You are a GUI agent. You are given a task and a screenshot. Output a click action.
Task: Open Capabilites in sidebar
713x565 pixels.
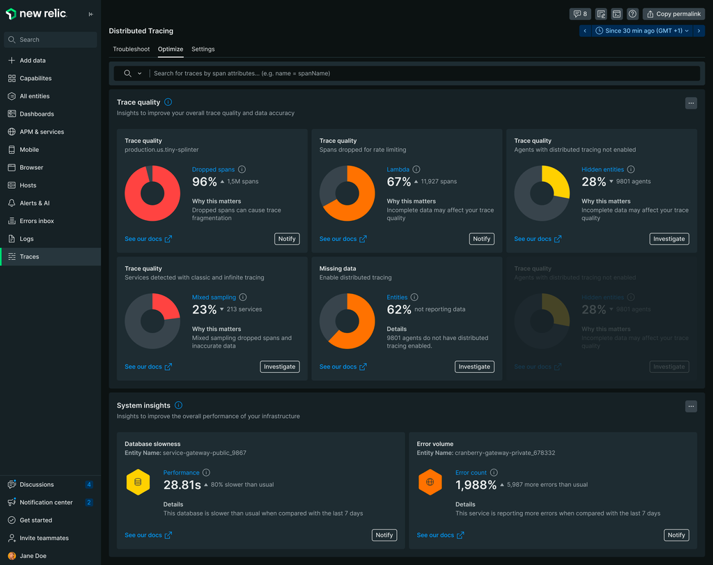[50, 78]
